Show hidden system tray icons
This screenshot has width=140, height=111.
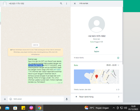pos(114,108)
